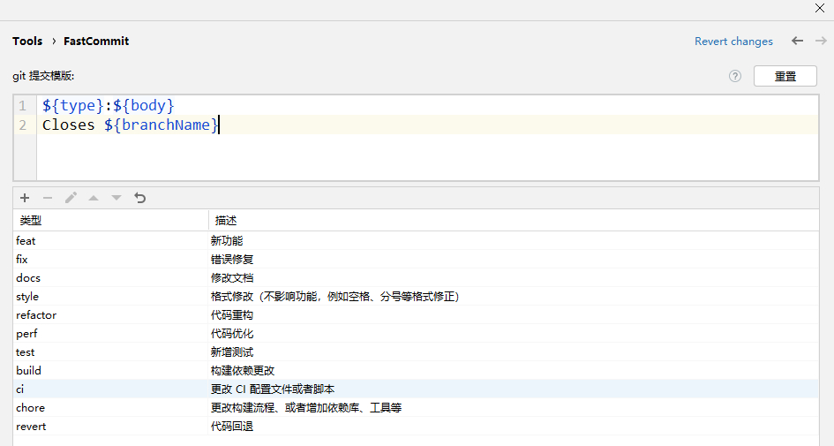Select the test row
The image size is (834, 446).
[x=416, y=352]
